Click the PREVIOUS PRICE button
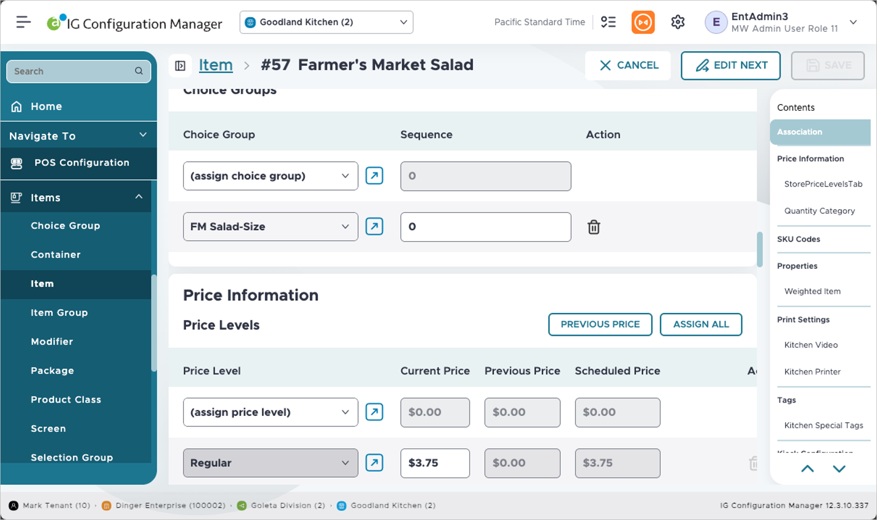This screenshot has height=520, width=877. tap(600, 325)
